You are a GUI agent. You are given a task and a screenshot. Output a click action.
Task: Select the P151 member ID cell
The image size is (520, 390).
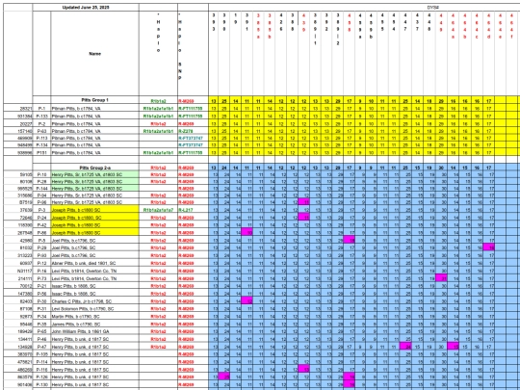click(41, 152)
